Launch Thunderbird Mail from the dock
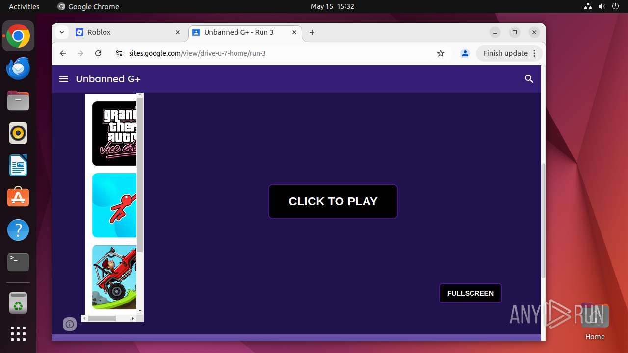 (18, 68)
